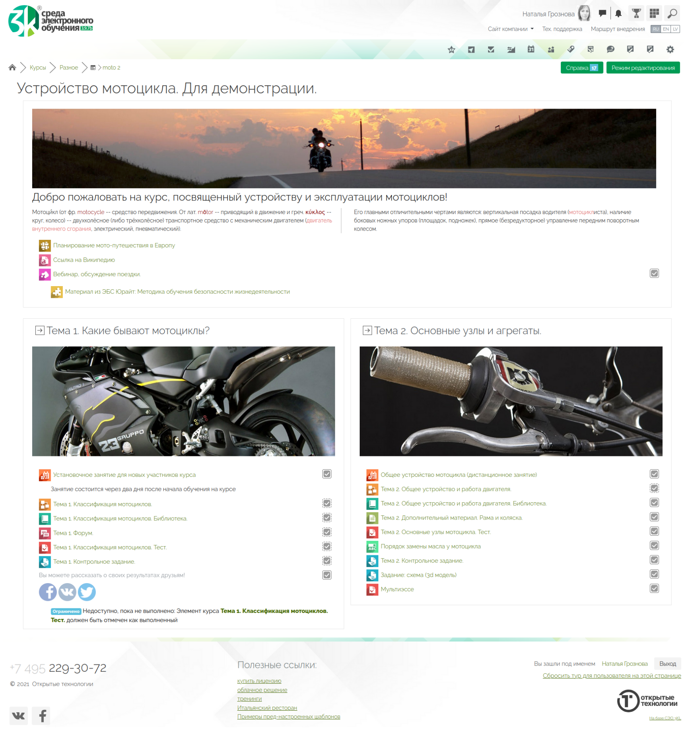Click the search magnifier icon
Viewport: 684px width, 730px height.
[x=672, y=14]
